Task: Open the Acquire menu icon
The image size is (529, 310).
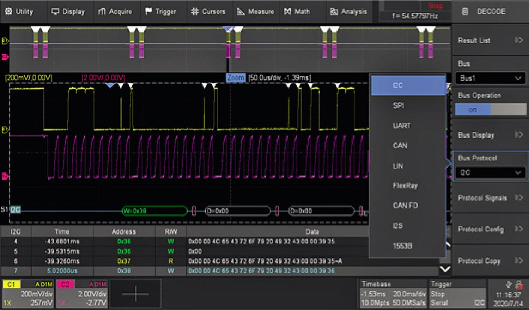Action: click(x=102, y=11)
